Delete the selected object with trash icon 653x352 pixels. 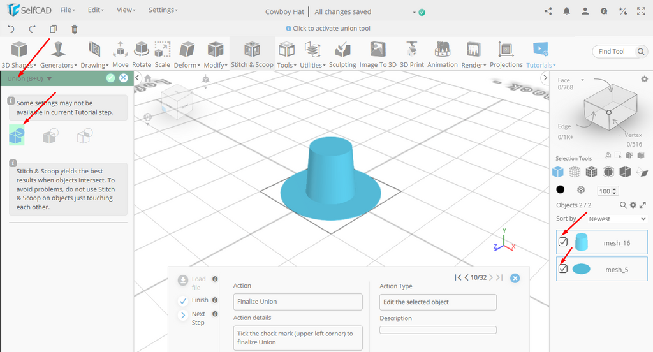[x=75, y=29]
